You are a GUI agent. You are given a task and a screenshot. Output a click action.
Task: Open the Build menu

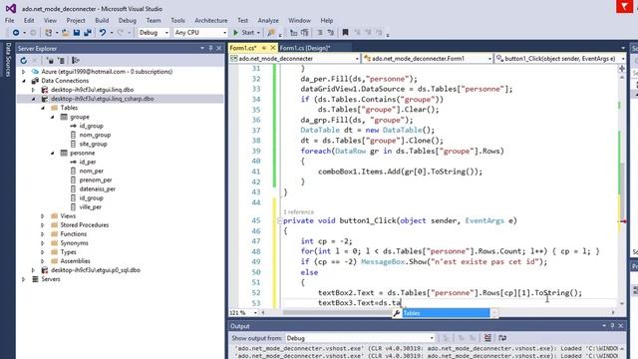point(102,20)
